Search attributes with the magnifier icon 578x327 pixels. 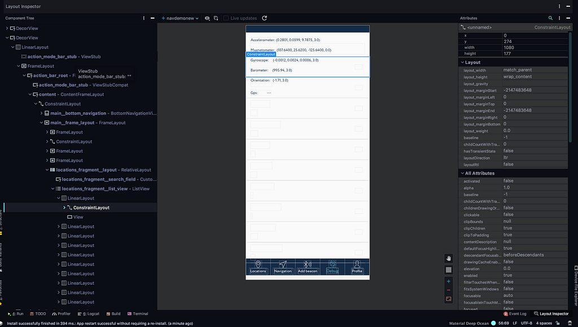pyautogui.click(x=550, y=18)
